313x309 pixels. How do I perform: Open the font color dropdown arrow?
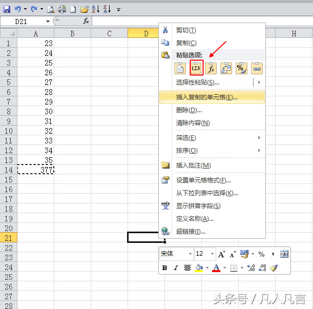point(224,267)
